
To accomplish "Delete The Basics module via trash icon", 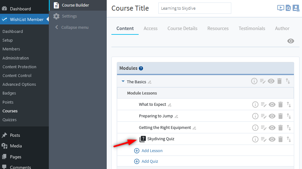I will (279, 81).
